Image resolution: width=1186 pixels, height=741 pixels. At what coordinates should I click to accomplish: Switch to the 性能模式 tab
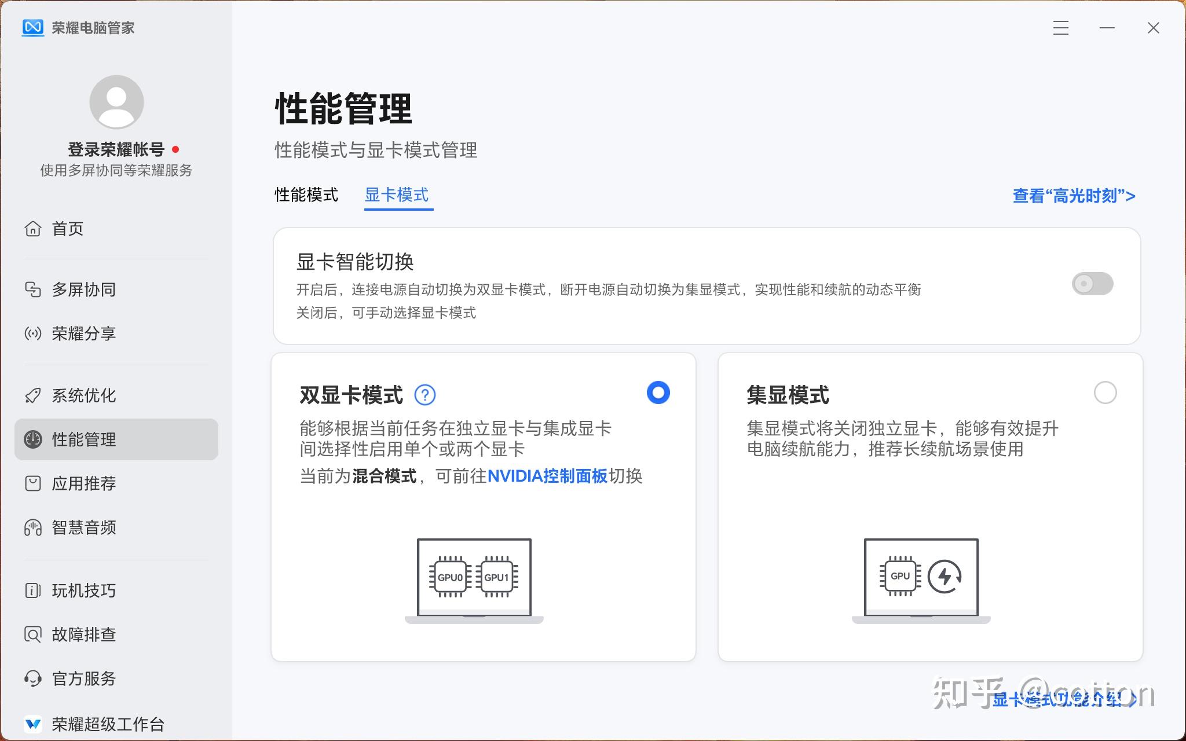click(306, 195)
